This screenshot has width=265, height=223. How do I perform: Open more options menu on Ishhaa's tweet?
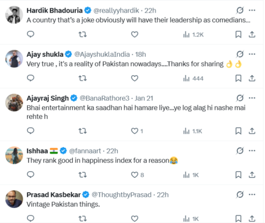[x=252, y=151]
